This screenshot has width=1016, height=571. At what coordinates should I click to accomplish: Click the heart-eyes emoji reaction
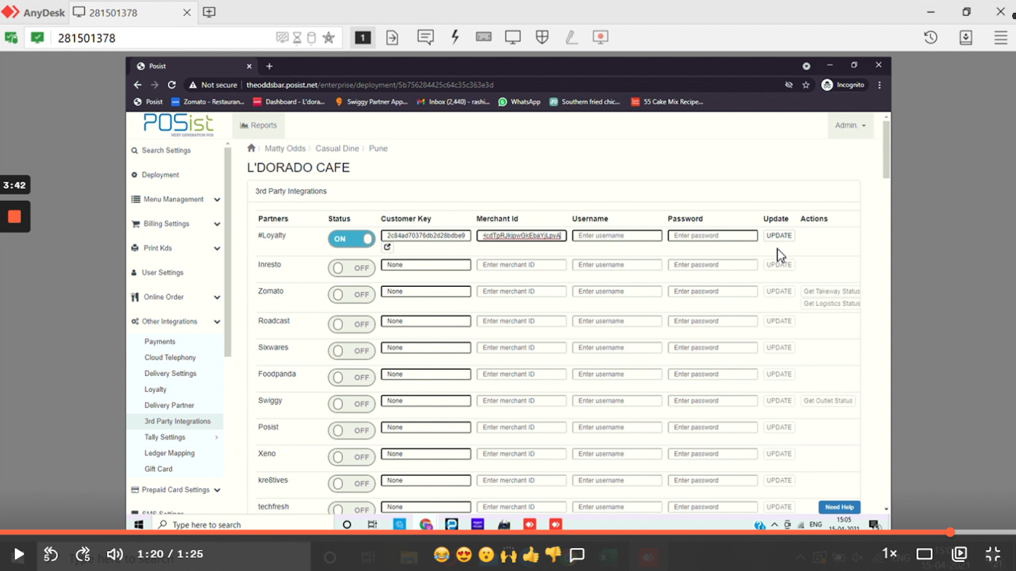tap(464, 554)
